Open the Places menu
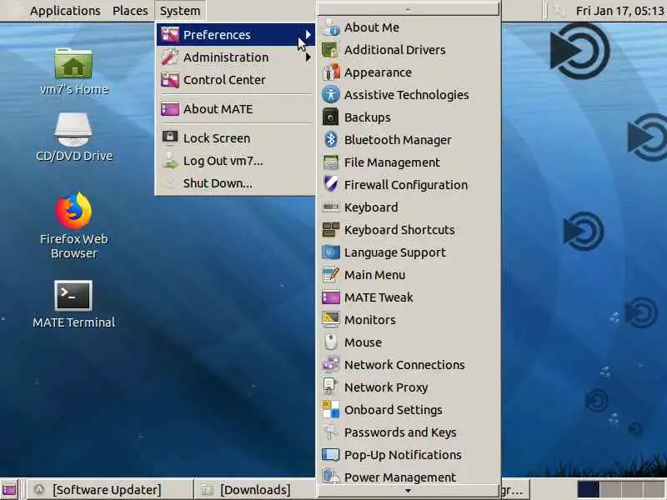667x500 pixels. 130,11
